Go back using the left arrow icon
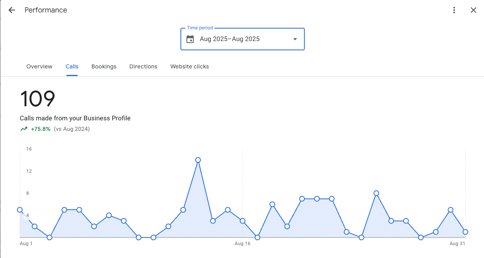Screen dimensions: 484x258 [x=12, y=10]
